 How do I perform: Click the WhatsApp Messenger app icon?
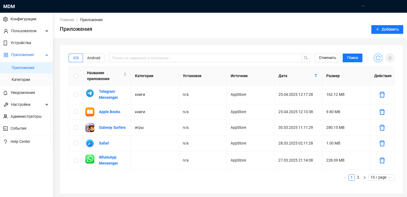pos(90,159)
